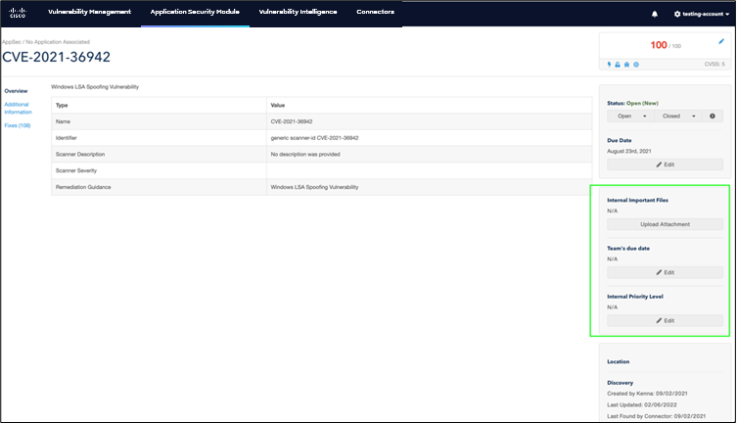
Task: Switch to Connectors tab
Action: click(375, 12)
